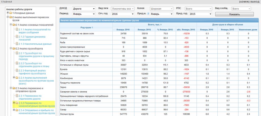Click the document icon of 2.2.1 Грузооборот
The image size is (261, 116).
(17, 53)
